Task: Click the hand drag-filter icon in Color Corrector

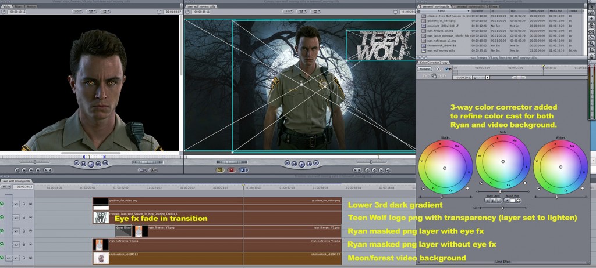Action: (434, 76)
